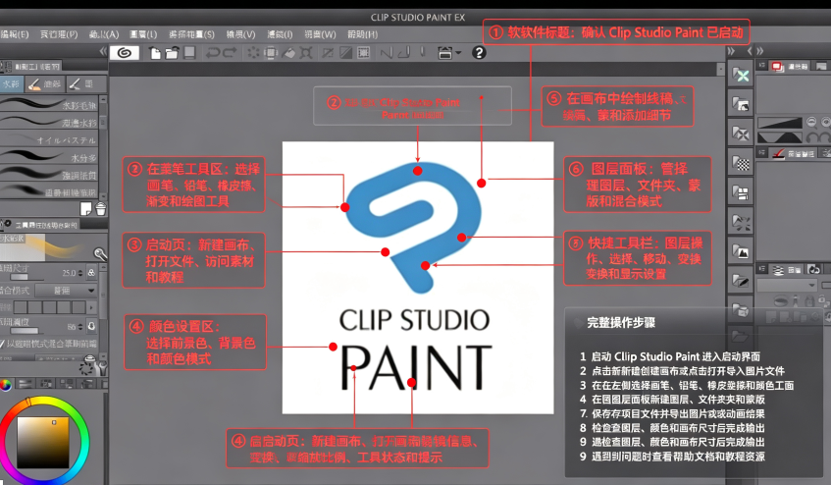This screenshot has height=485, width=831.
Task: Open the Help (H) menu
Action: 362,34
